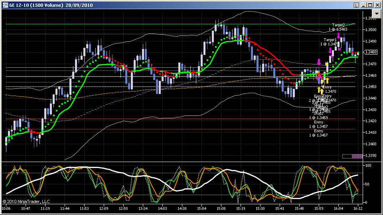The width and height of the screenshot is (383, 215).
Task: Click the 10:47 time axis label
Action: 26,208
